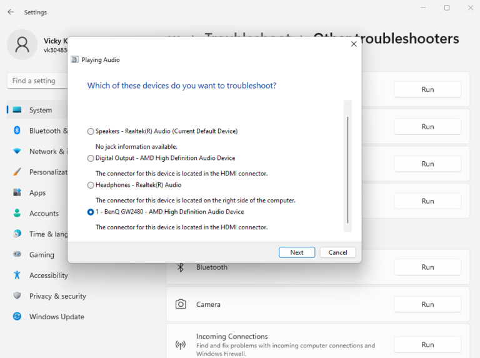Select BenQ GW2480 audio device radio button

coord(91,212)
